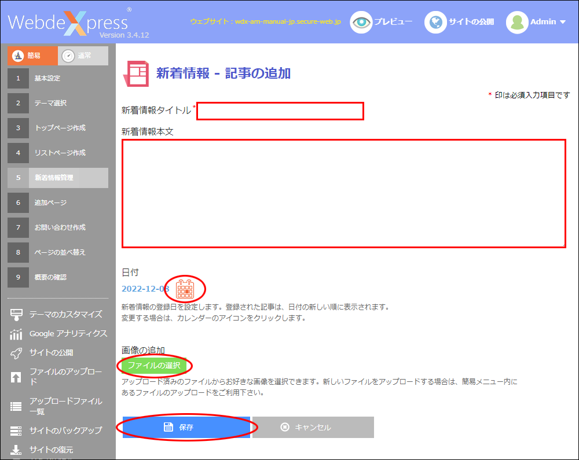Open Google アナリティクス link
The width and height of the screenshot is (579, 460).
pos(68,333)
